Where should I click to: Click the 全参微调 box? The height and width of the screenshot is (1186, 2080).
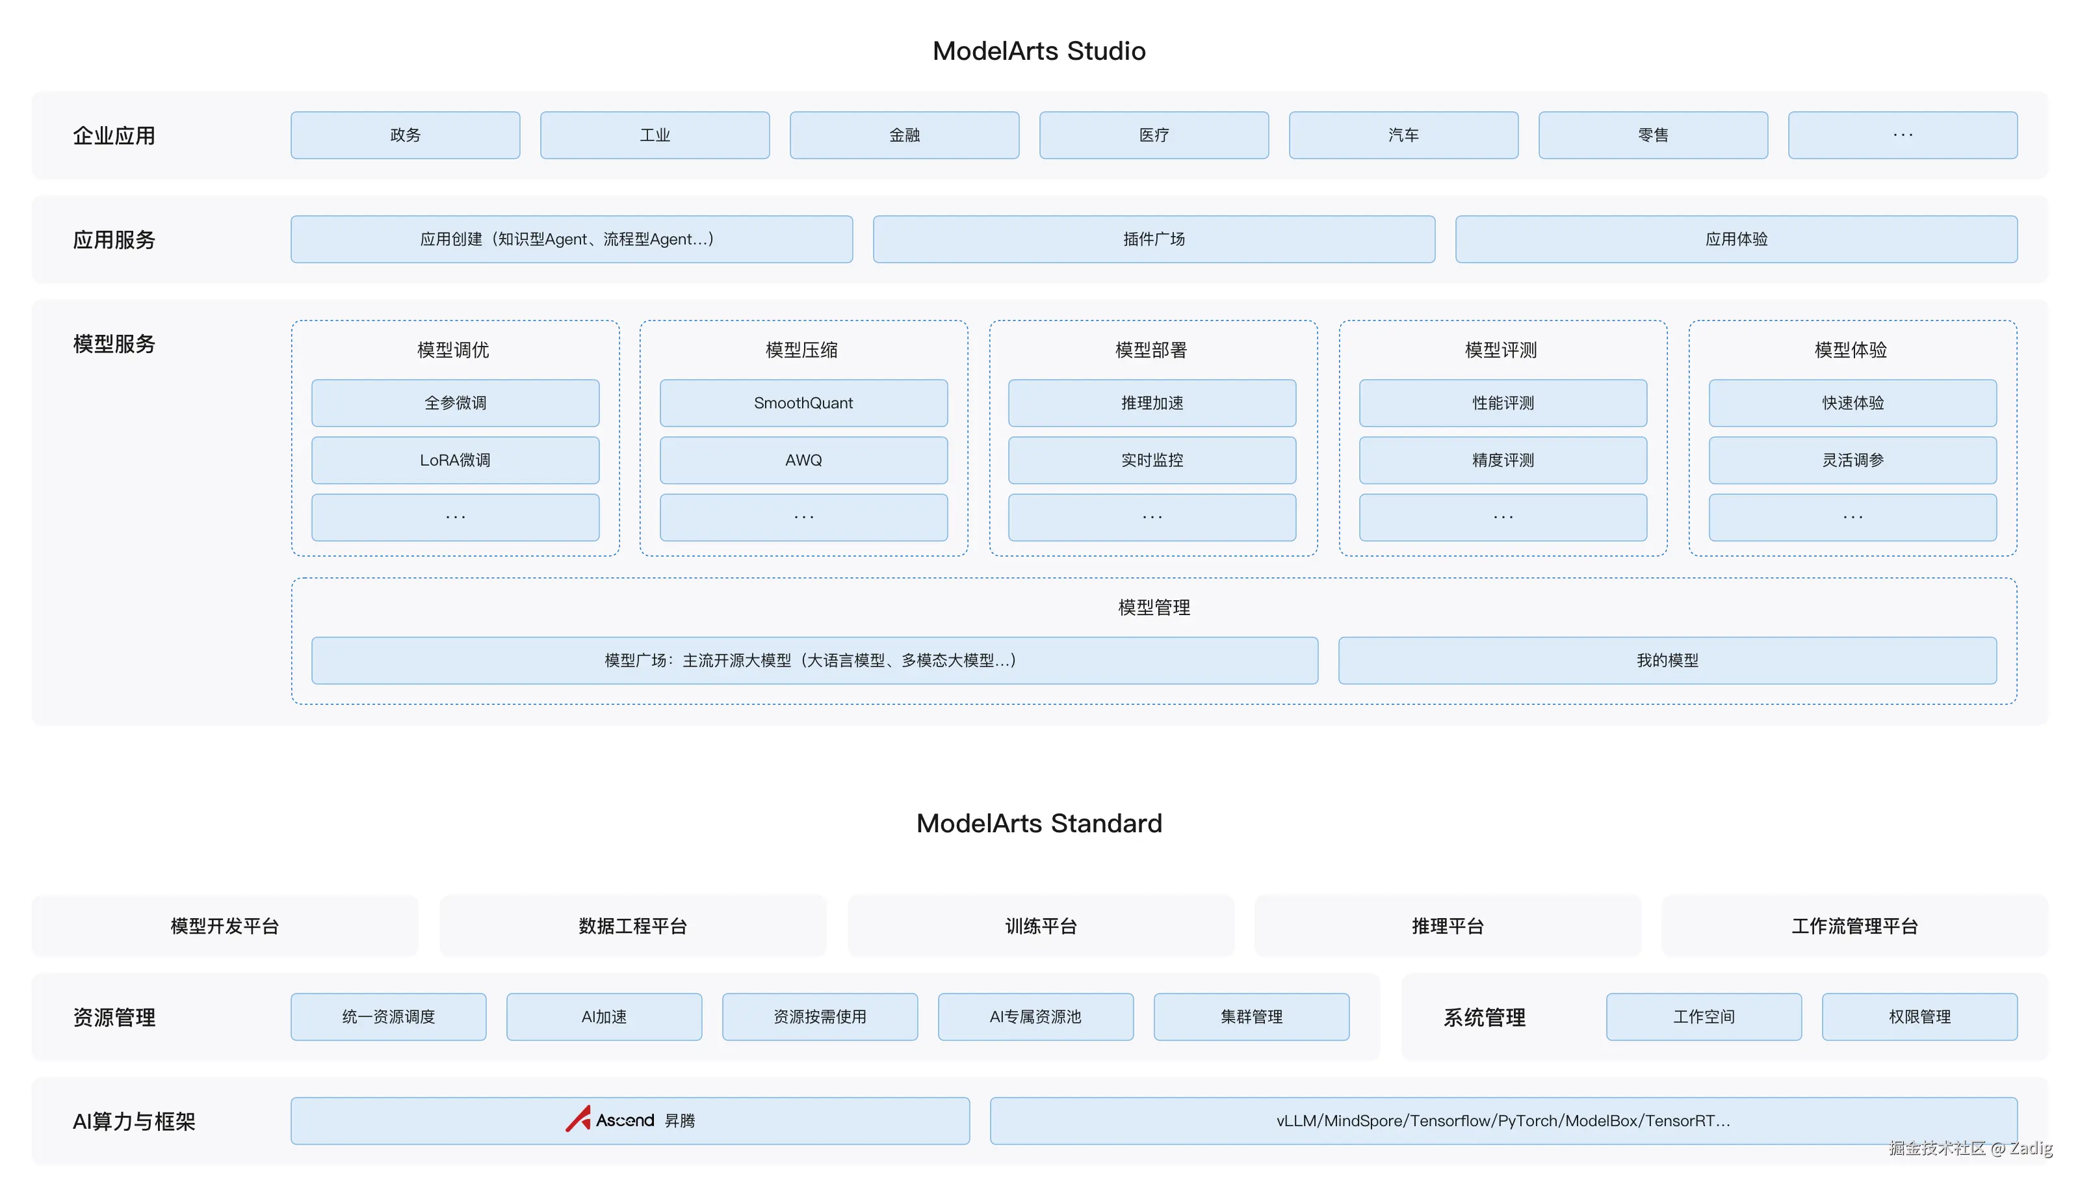[x=455, y=402]
